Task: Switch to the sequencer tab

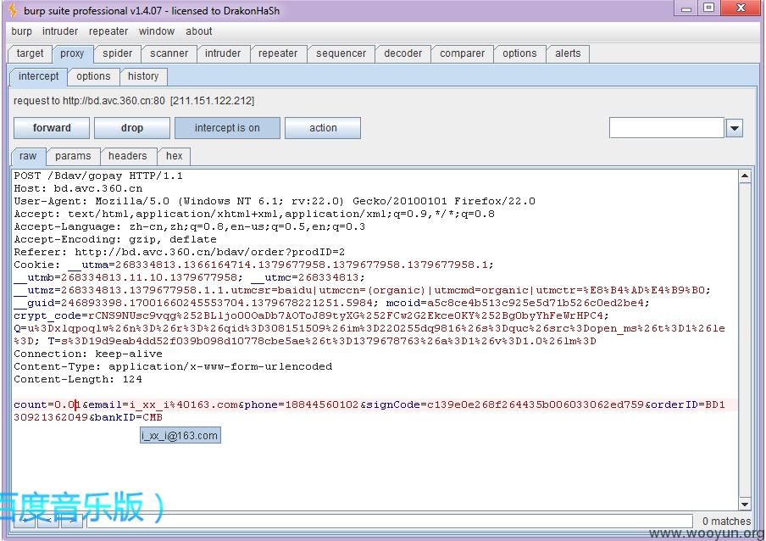Action: click(x=341, y=53)
